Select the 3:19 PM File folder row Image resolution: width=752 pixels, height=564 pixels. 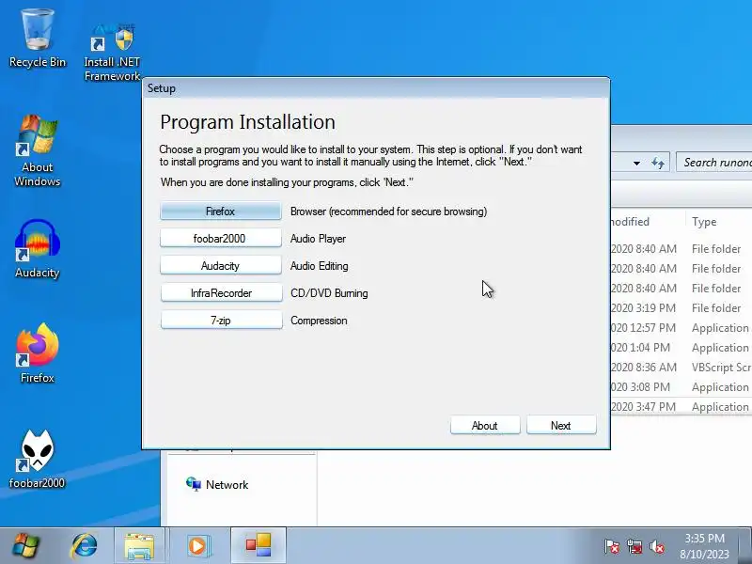681,308
